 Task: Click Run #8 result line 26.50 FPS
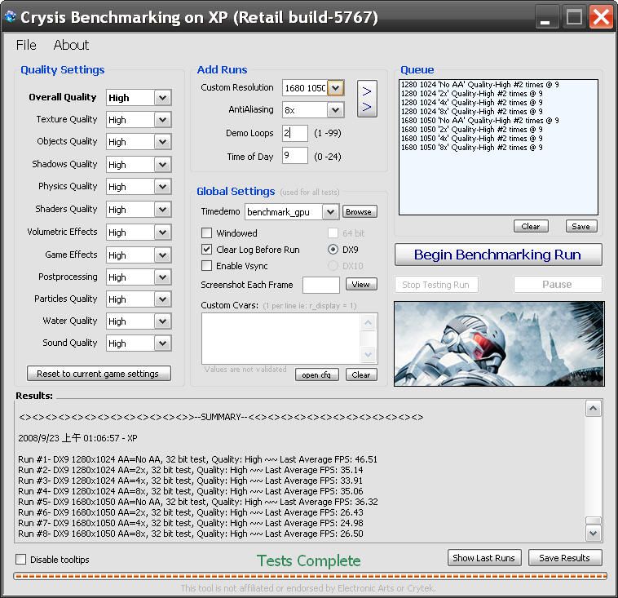click(190, 534)
